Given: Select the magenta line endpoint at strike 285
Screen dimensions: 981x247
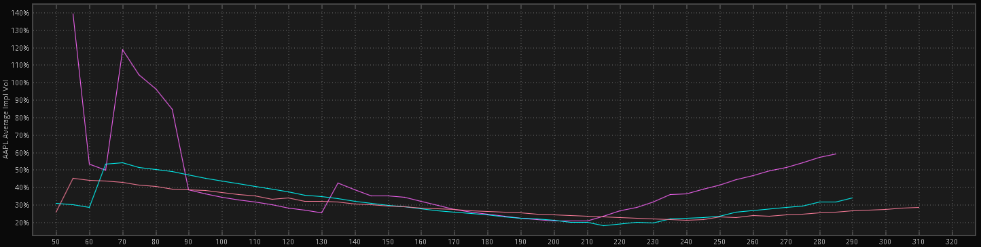Looking at the screenshot, I should click(836, 154).
